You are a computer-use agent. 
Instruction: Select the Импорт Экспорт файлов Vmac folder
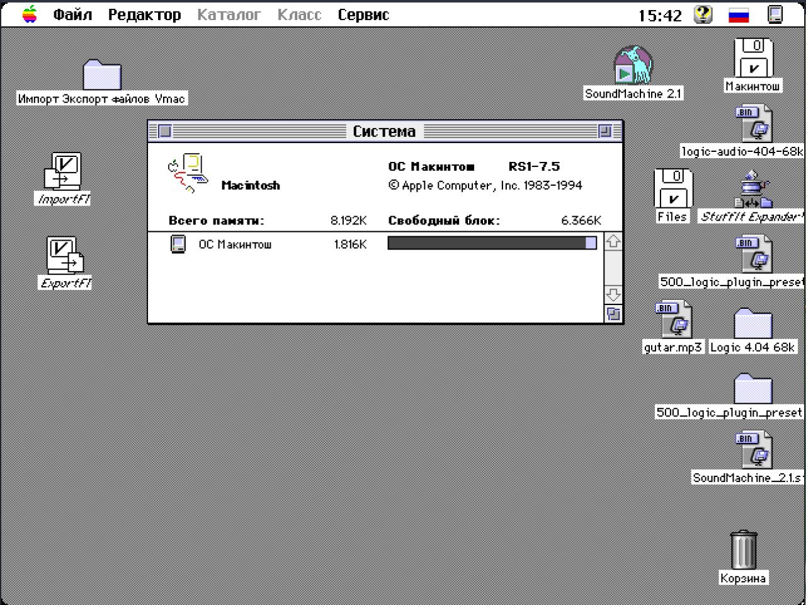(101, 74)
